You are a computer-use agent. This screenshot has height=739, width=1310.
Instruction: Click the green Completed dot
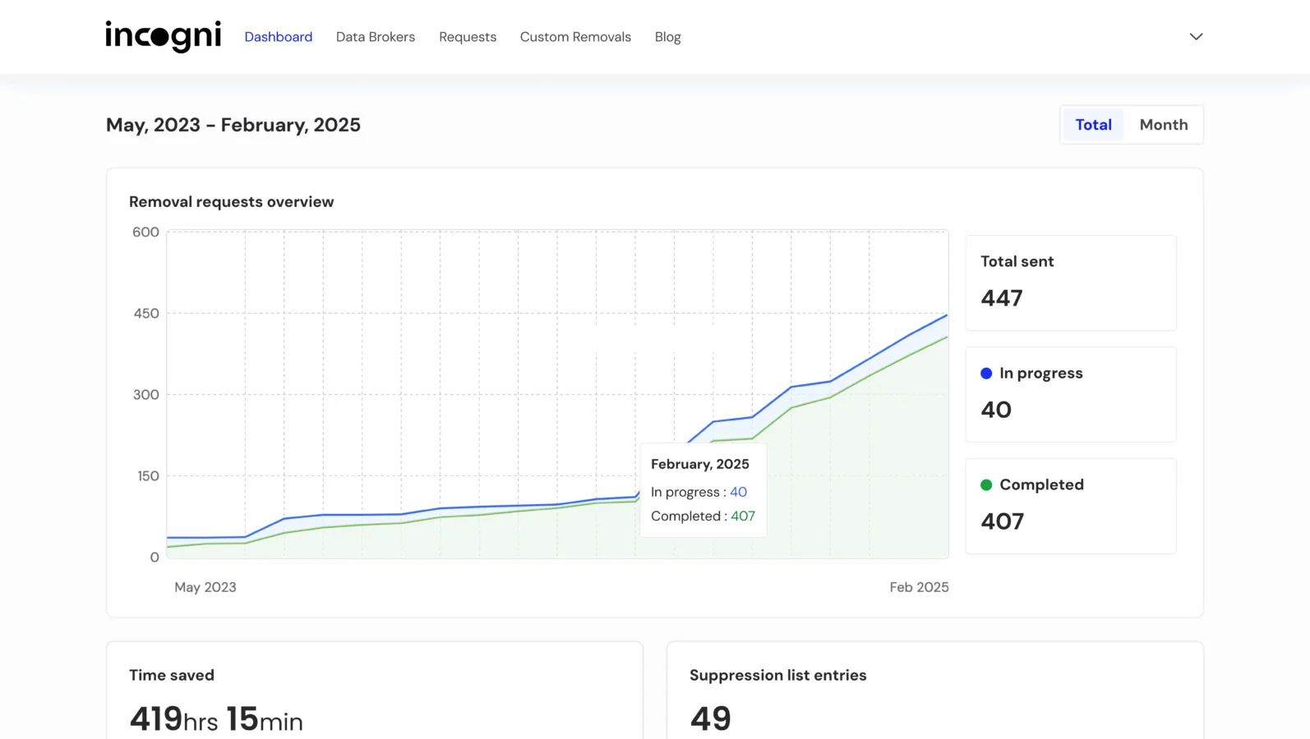click(x=986, y=485)
